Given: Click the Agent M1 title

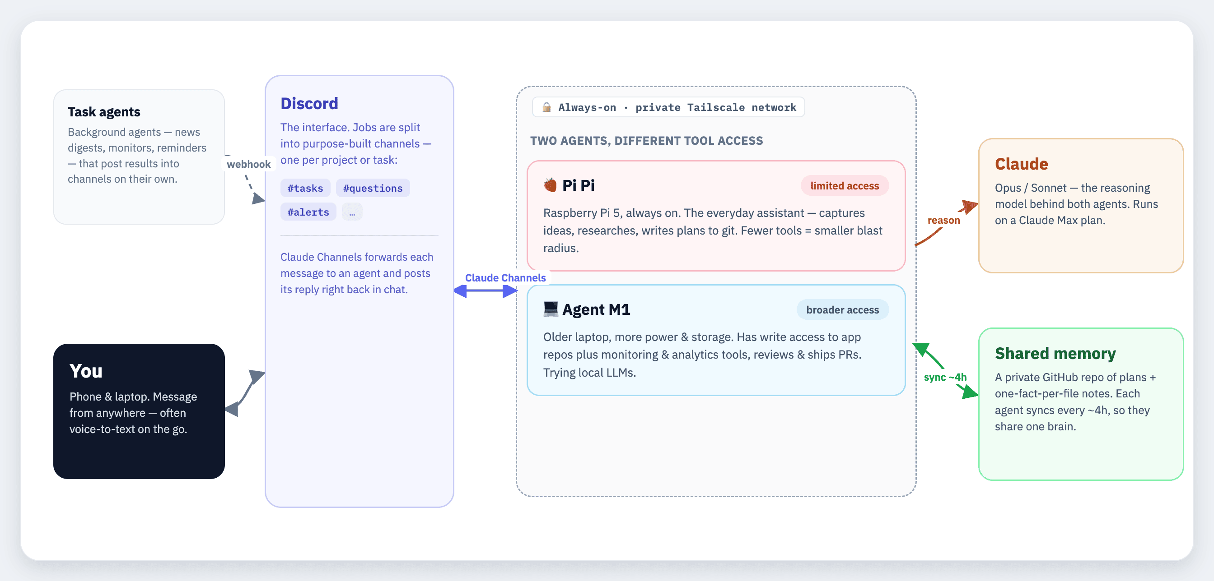Looking at the screenshot, I should point(596,310).
